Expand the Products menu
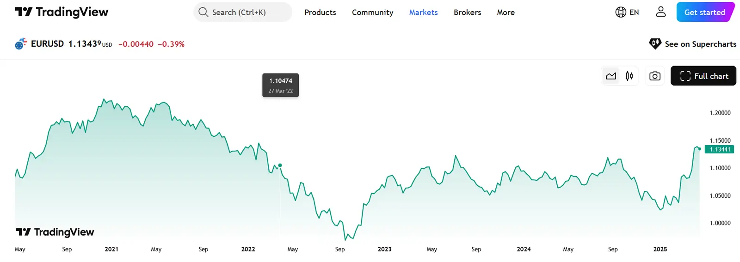The height and width of the screenshot is (262, 740). pos(320,12)
